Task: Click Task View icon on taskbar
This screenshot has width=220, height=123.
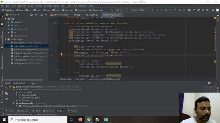Action: 71,120
